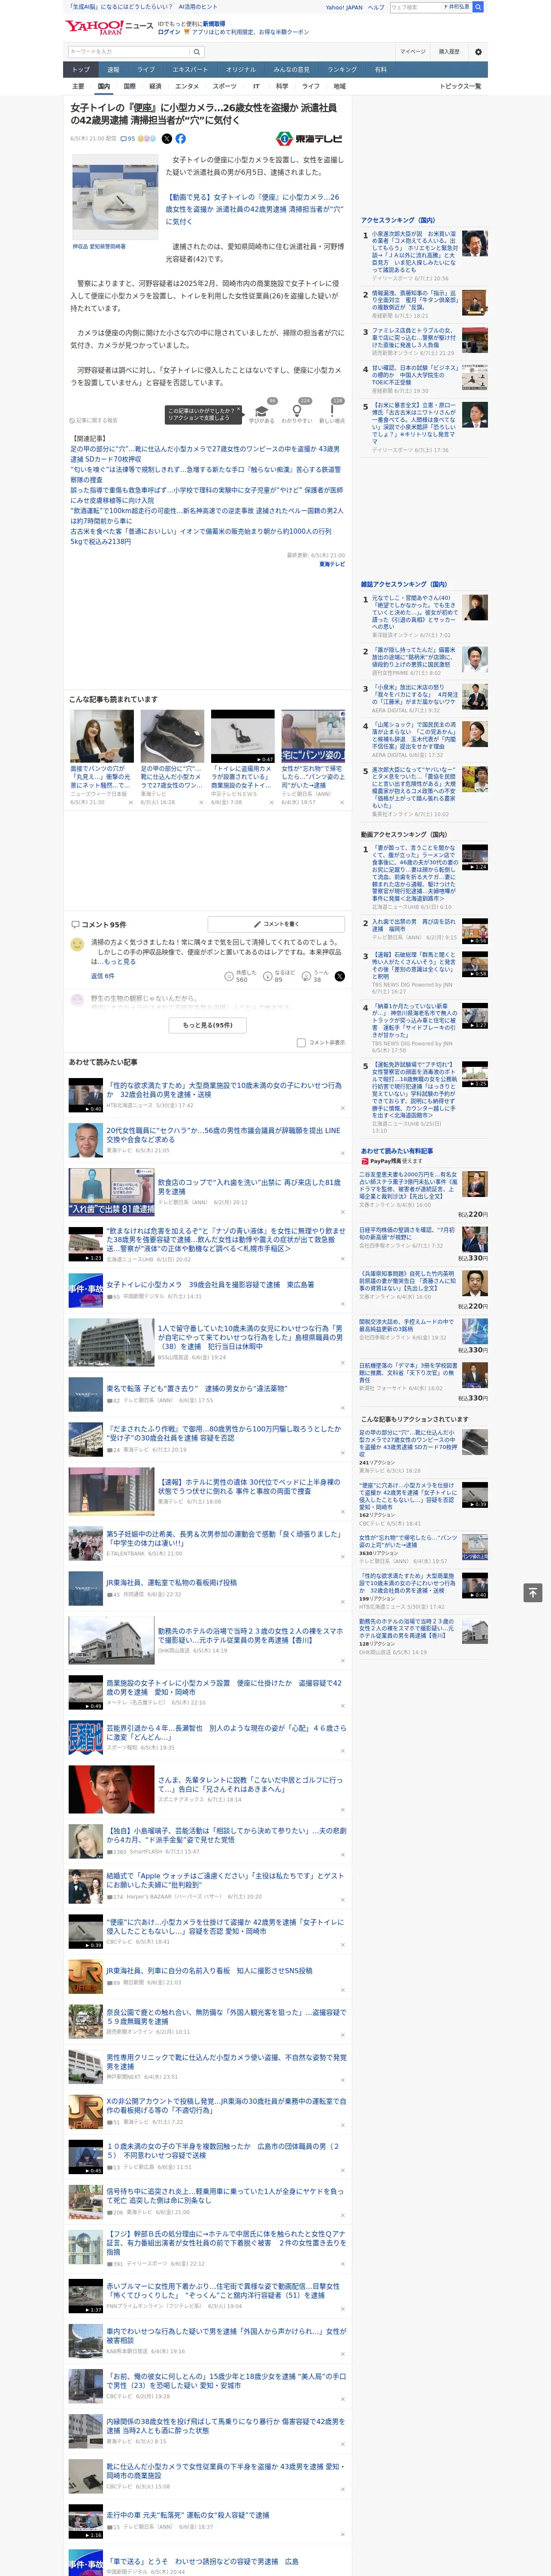Open the 20代女性職員にセクハラ article
The image size is (551, 2576).
[223, 1135]
